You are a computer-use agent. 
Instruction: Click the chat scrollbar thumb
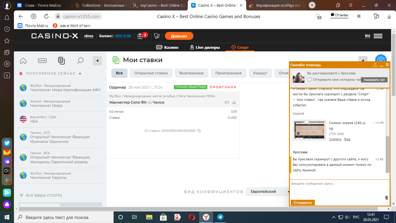pos(387,154)
